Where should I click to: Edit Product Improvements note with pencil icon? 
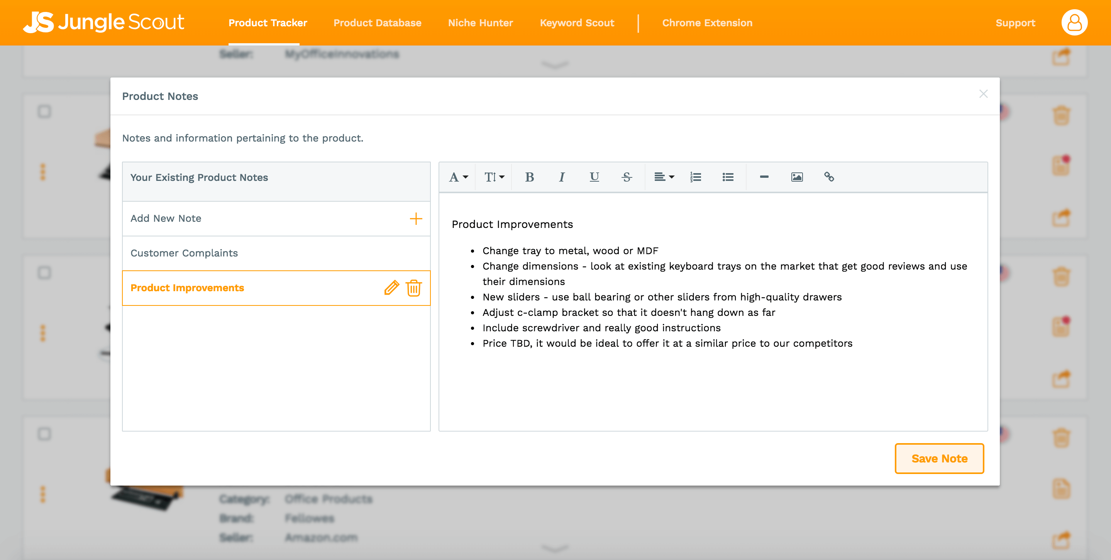[x=391, y=288]
